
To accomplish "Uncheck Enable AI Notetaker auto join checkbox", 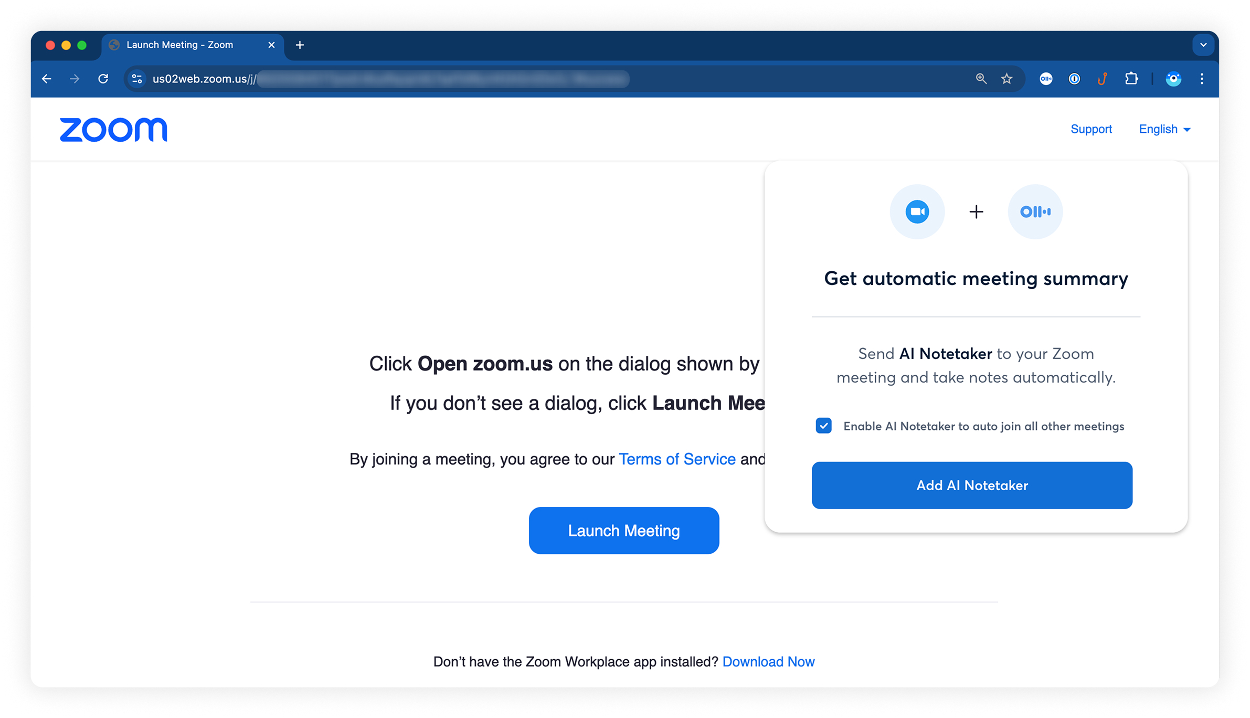I will [824, 426].
